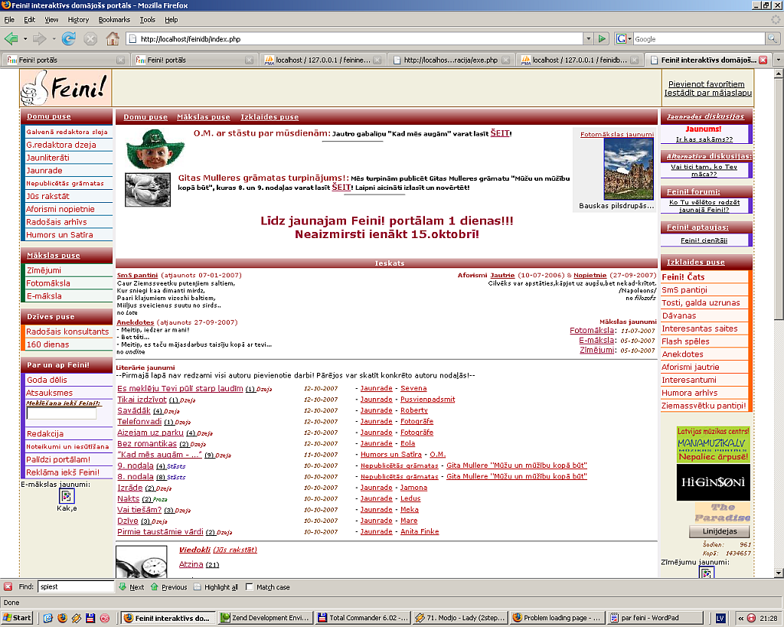This screenshot has width=784, height=627.
Task: Open the Tools menu
Action: point(148,19)
